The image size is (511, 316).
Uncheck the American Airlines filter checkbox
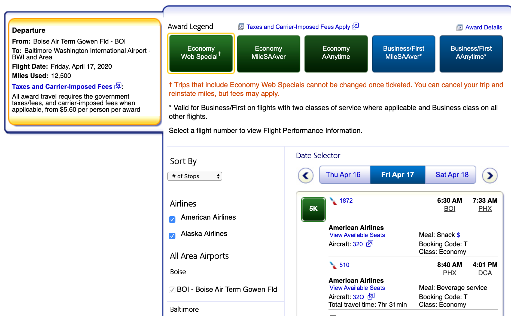pyautogui.click(x=172, y=219)
